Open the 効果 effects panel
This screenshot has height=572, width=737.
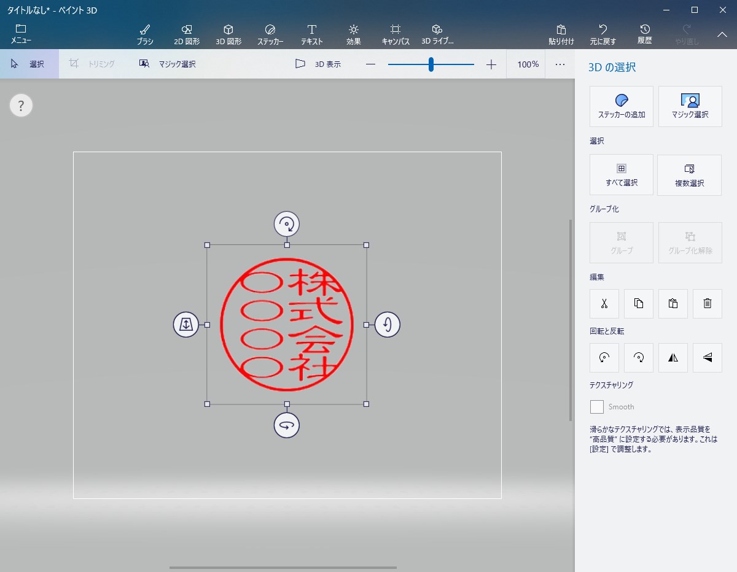coord(354,34)
